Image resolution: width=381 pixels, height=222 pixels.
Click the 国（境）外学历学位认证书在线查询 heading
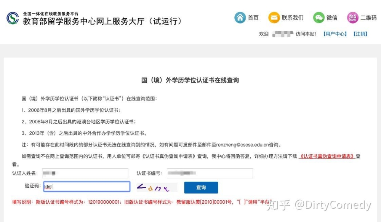pos(190,80)
